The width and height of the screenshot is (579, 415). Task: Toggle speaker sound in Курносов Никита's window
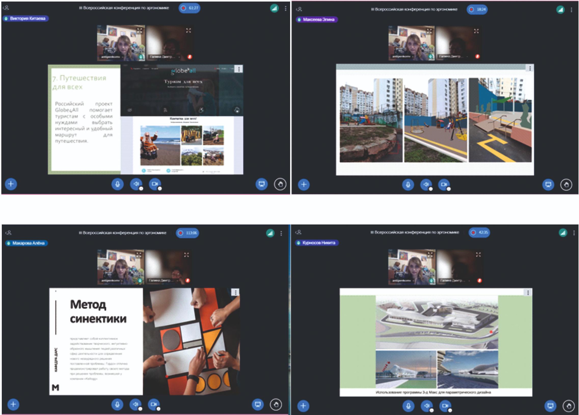point(426,406)
